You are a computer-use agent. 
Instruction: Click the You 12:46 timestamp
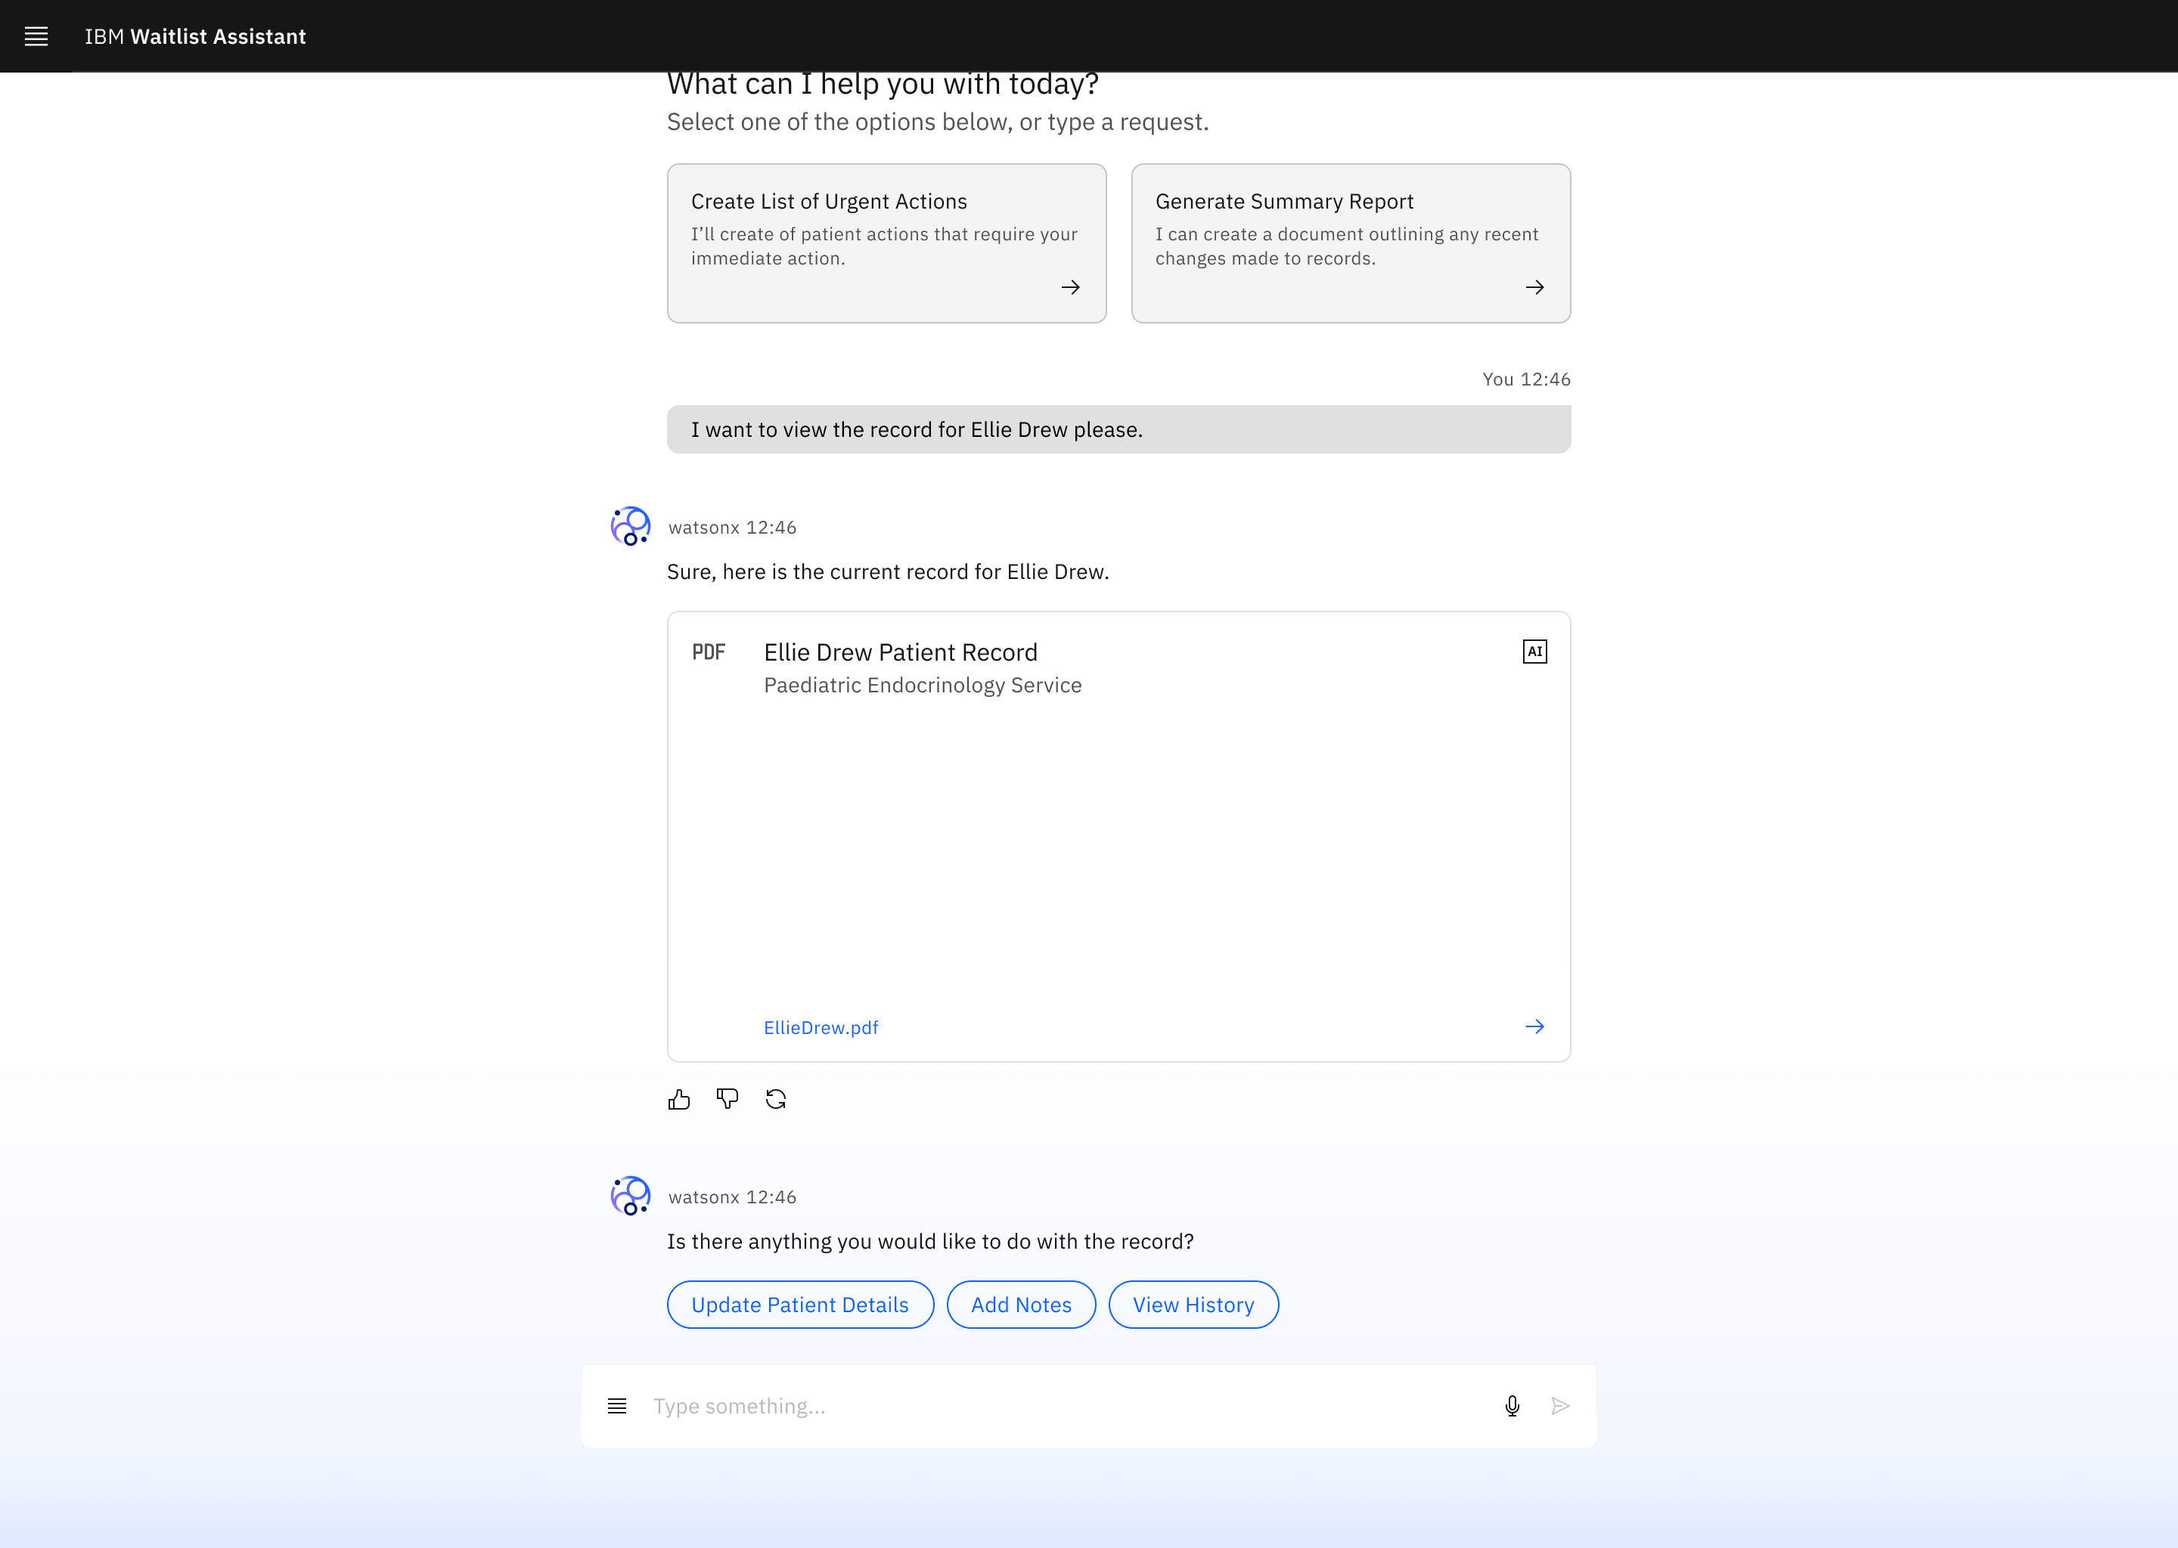1527,379
